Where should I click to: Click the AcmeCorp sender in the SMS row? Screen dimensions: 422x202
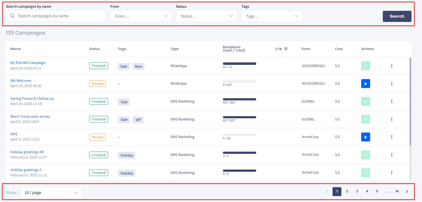coord(310,137)
